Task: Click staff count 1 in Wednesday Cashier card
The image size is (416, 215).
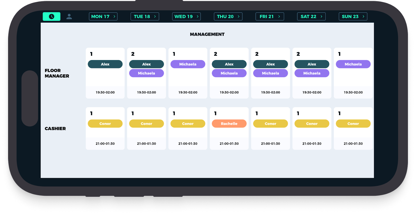Action: point(174,113)
